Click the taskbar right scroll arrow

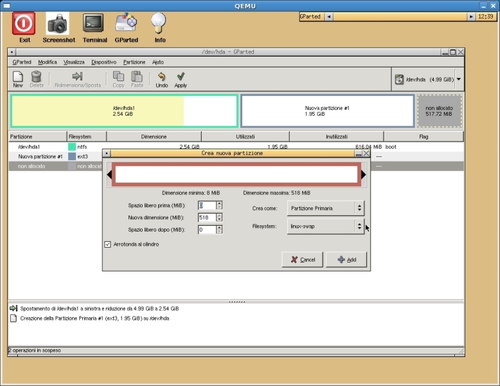point(470,17)
